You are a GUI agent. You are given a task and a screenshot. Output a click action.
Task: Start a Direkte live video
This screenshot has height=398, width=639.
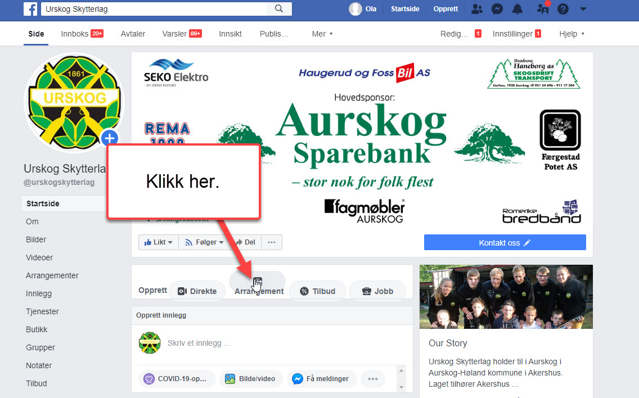[197, 291]
